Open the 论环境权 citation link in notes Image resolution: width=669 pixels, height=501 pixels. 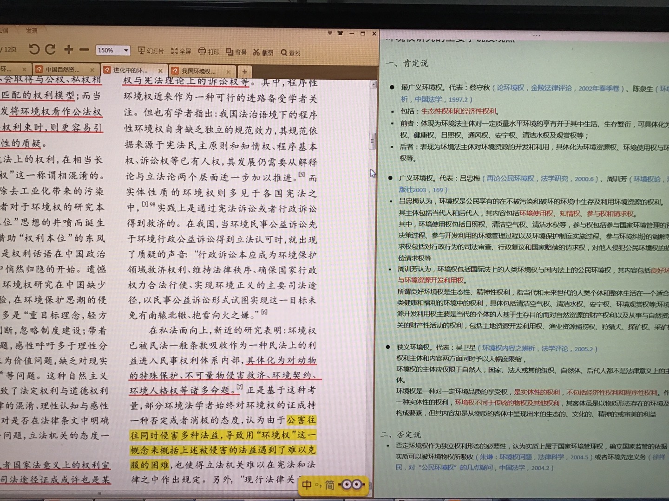click(x=510, y=87)
